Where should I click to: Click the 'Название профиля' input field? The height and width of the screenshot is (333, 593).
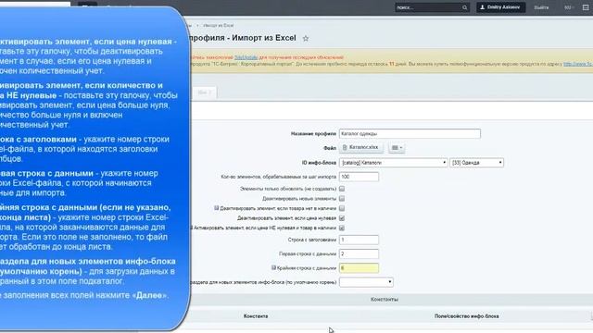pyautogui.click(x=410, y=133)
